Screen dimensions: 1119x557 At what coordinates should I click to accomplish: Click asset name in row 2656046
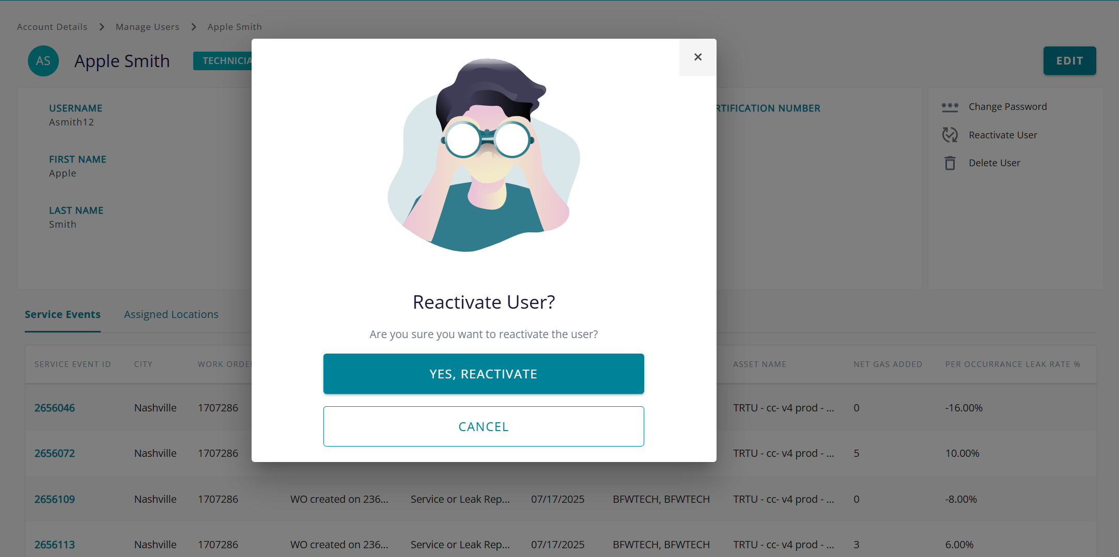pos(783,408)
